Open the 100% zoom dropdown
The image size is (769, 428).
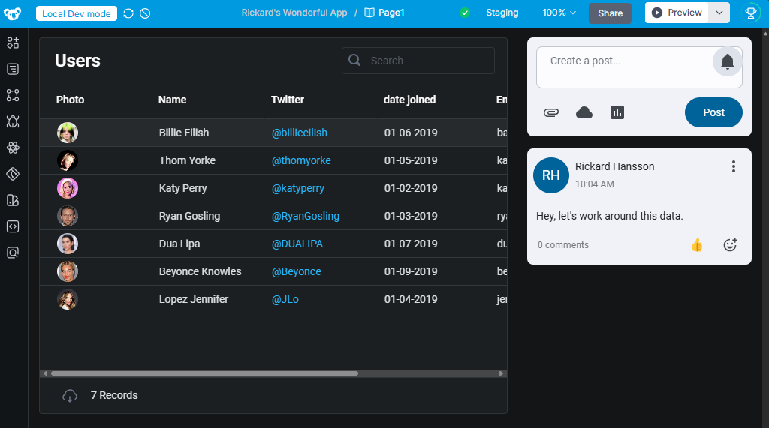click(x=559, y=13)
